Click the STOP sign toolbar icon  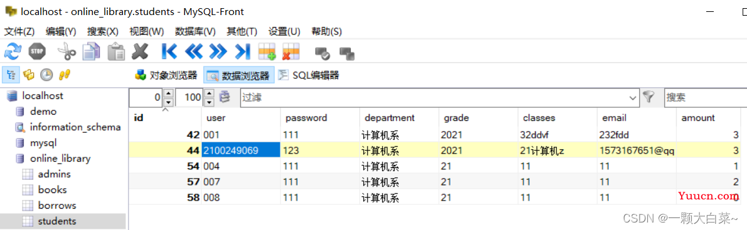[x=36, y=51]
